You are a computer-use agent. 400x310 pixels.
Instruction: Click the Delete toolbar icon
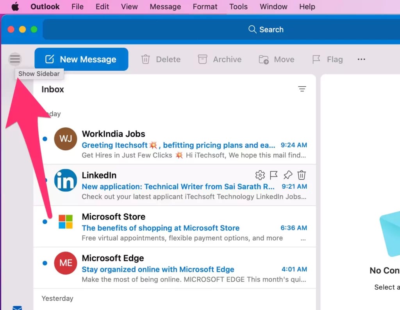145,59
